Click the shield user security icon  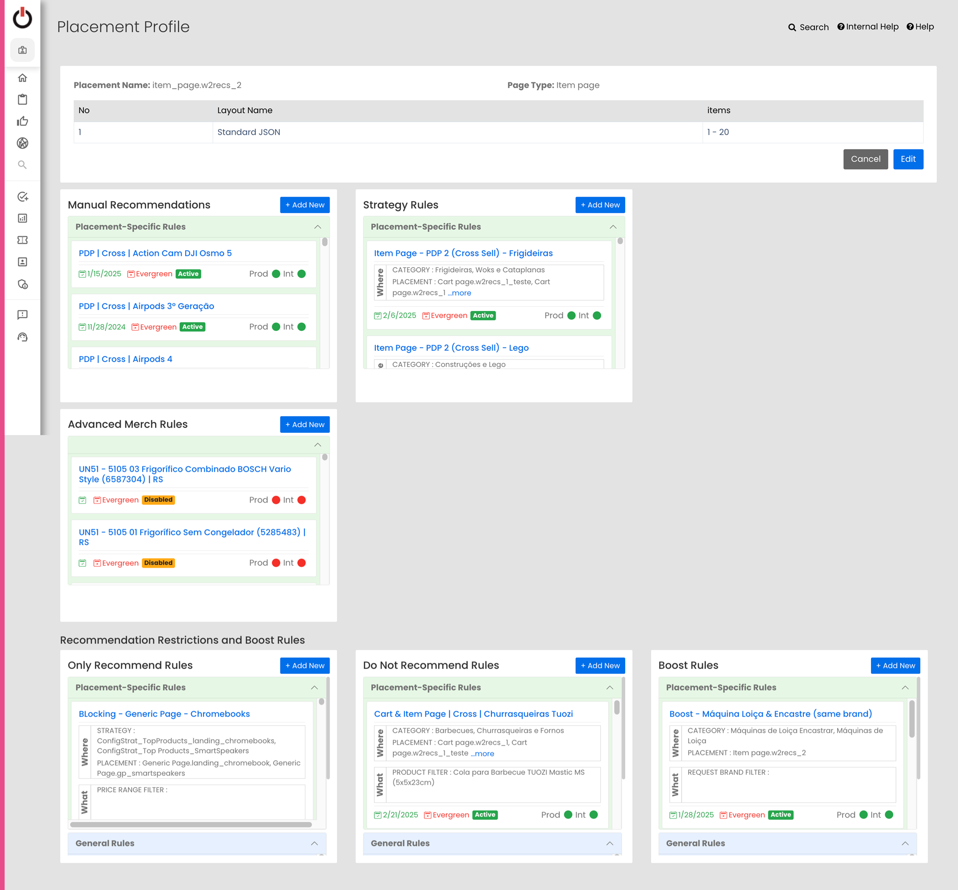[x=22, y=284]
